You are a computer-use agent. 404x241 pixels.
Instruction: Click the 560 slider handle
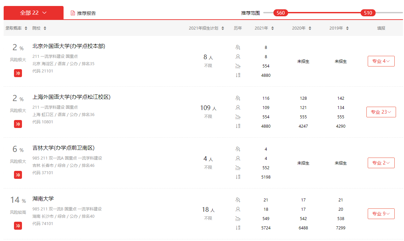tap(281, 13)
